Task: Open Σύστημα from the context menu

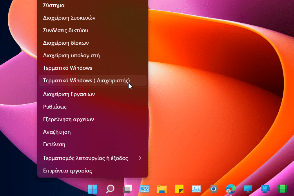Action: pos(93,5)
